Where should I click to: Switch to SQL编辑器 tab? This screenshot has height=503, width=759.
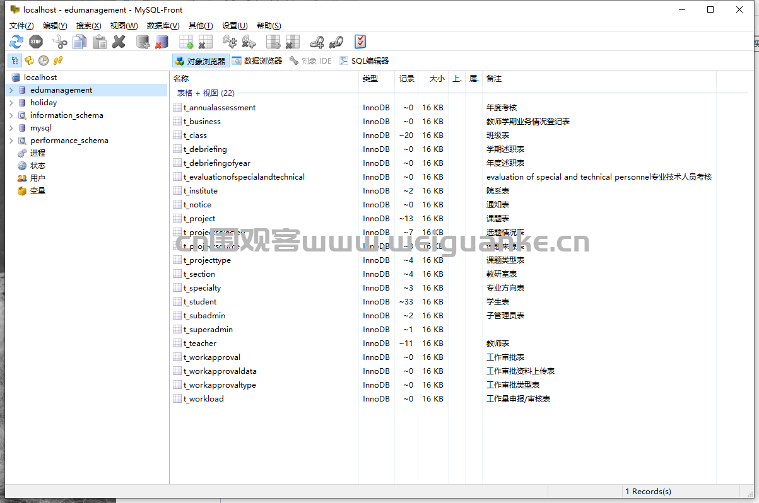point(364,61)
